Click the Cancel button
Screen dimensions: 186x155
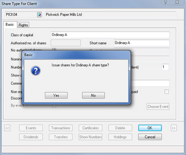click(150, 137)
